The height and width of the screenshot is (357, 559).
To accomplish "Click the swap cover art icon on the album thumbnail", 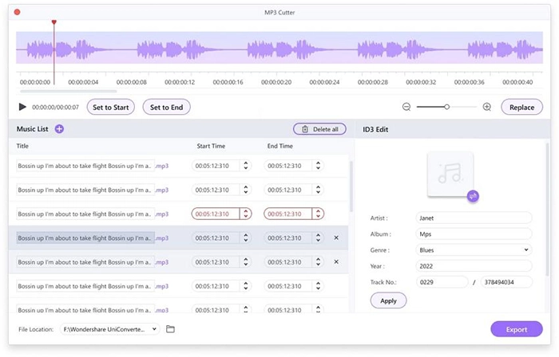I will (x=473, y=196).
